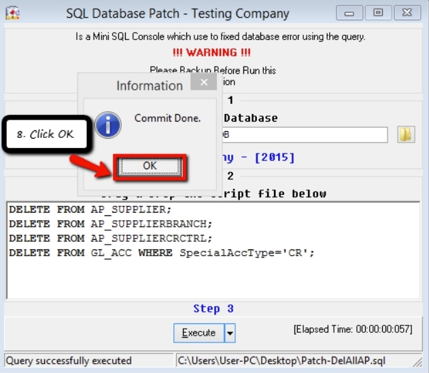This screenshot has width=429, height=373.
Task: Click the blue information icon
Action: pyautogui.click(x=107, y=124)
